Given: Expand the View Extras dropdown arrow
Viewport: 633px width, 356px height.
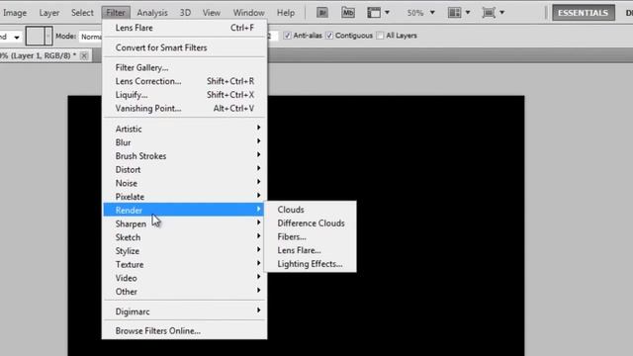Looking at the screenshot, I should (387, 13).
